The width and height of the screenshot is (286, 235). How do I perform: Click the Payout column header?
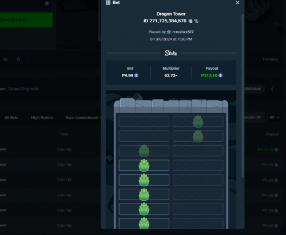[272, 134]
